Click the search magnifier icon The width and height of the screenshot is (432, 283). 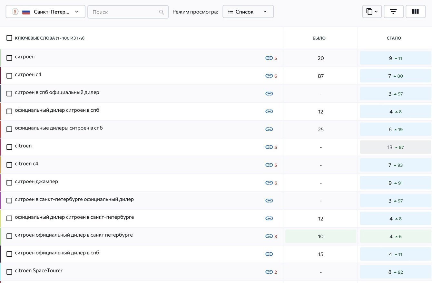coord(162,12)
